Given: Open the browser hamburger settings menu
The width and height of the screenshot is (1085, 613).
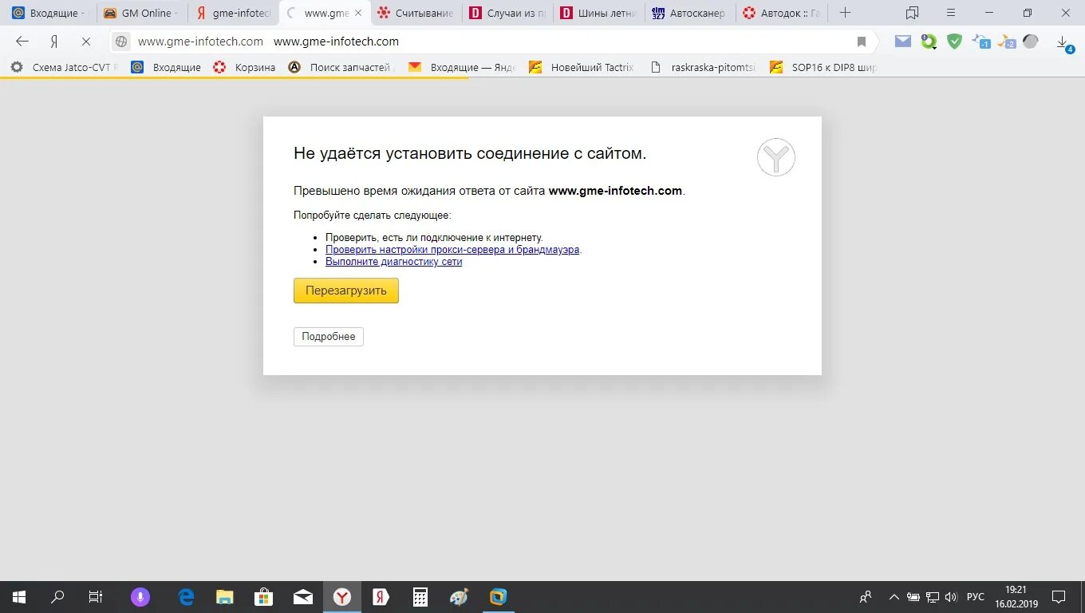Looking at the screenshot, I should tap(951, 13).
